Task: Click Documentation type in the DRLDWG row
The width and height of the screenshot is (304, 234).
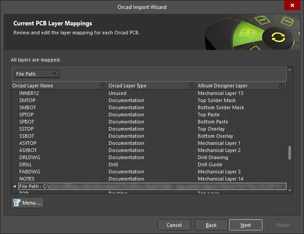Action: [126, 157]
